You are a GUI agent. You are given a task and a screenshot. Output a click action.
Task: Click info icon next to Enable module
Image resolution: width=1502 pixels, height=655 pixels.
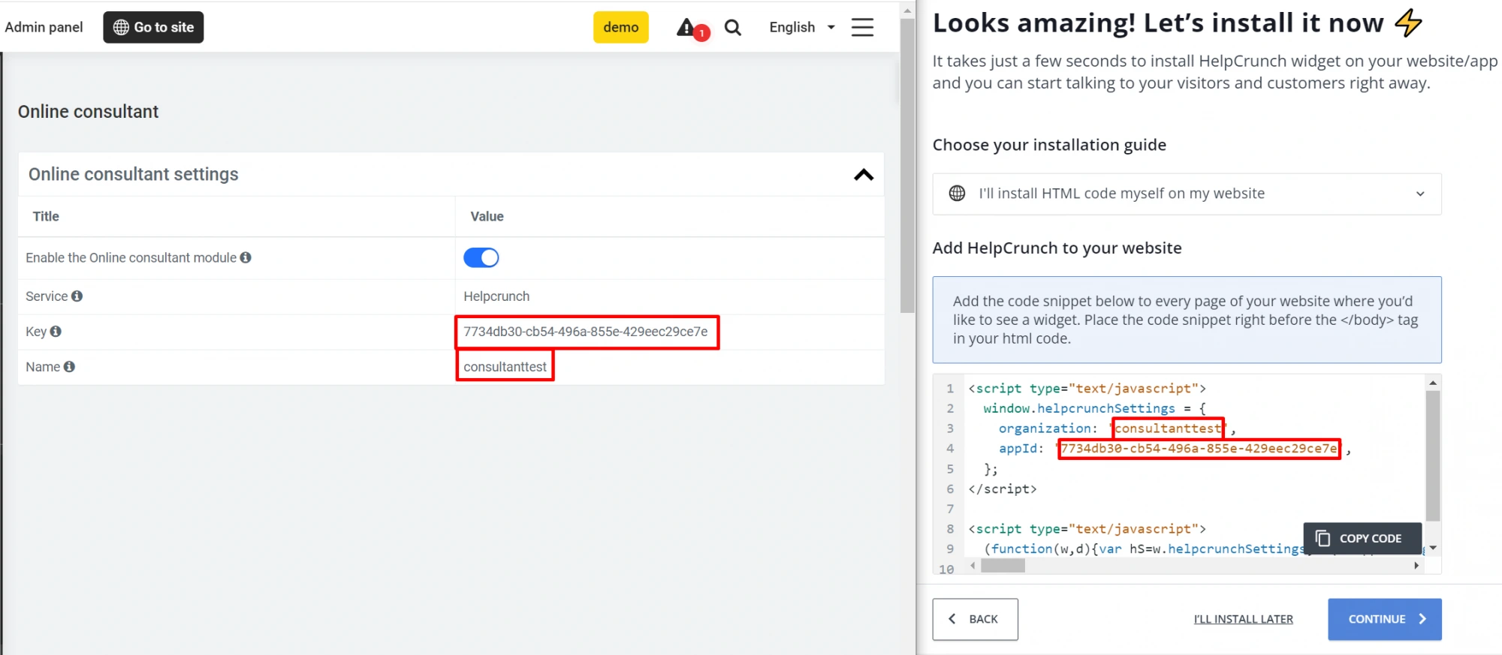tap(246, 257)
